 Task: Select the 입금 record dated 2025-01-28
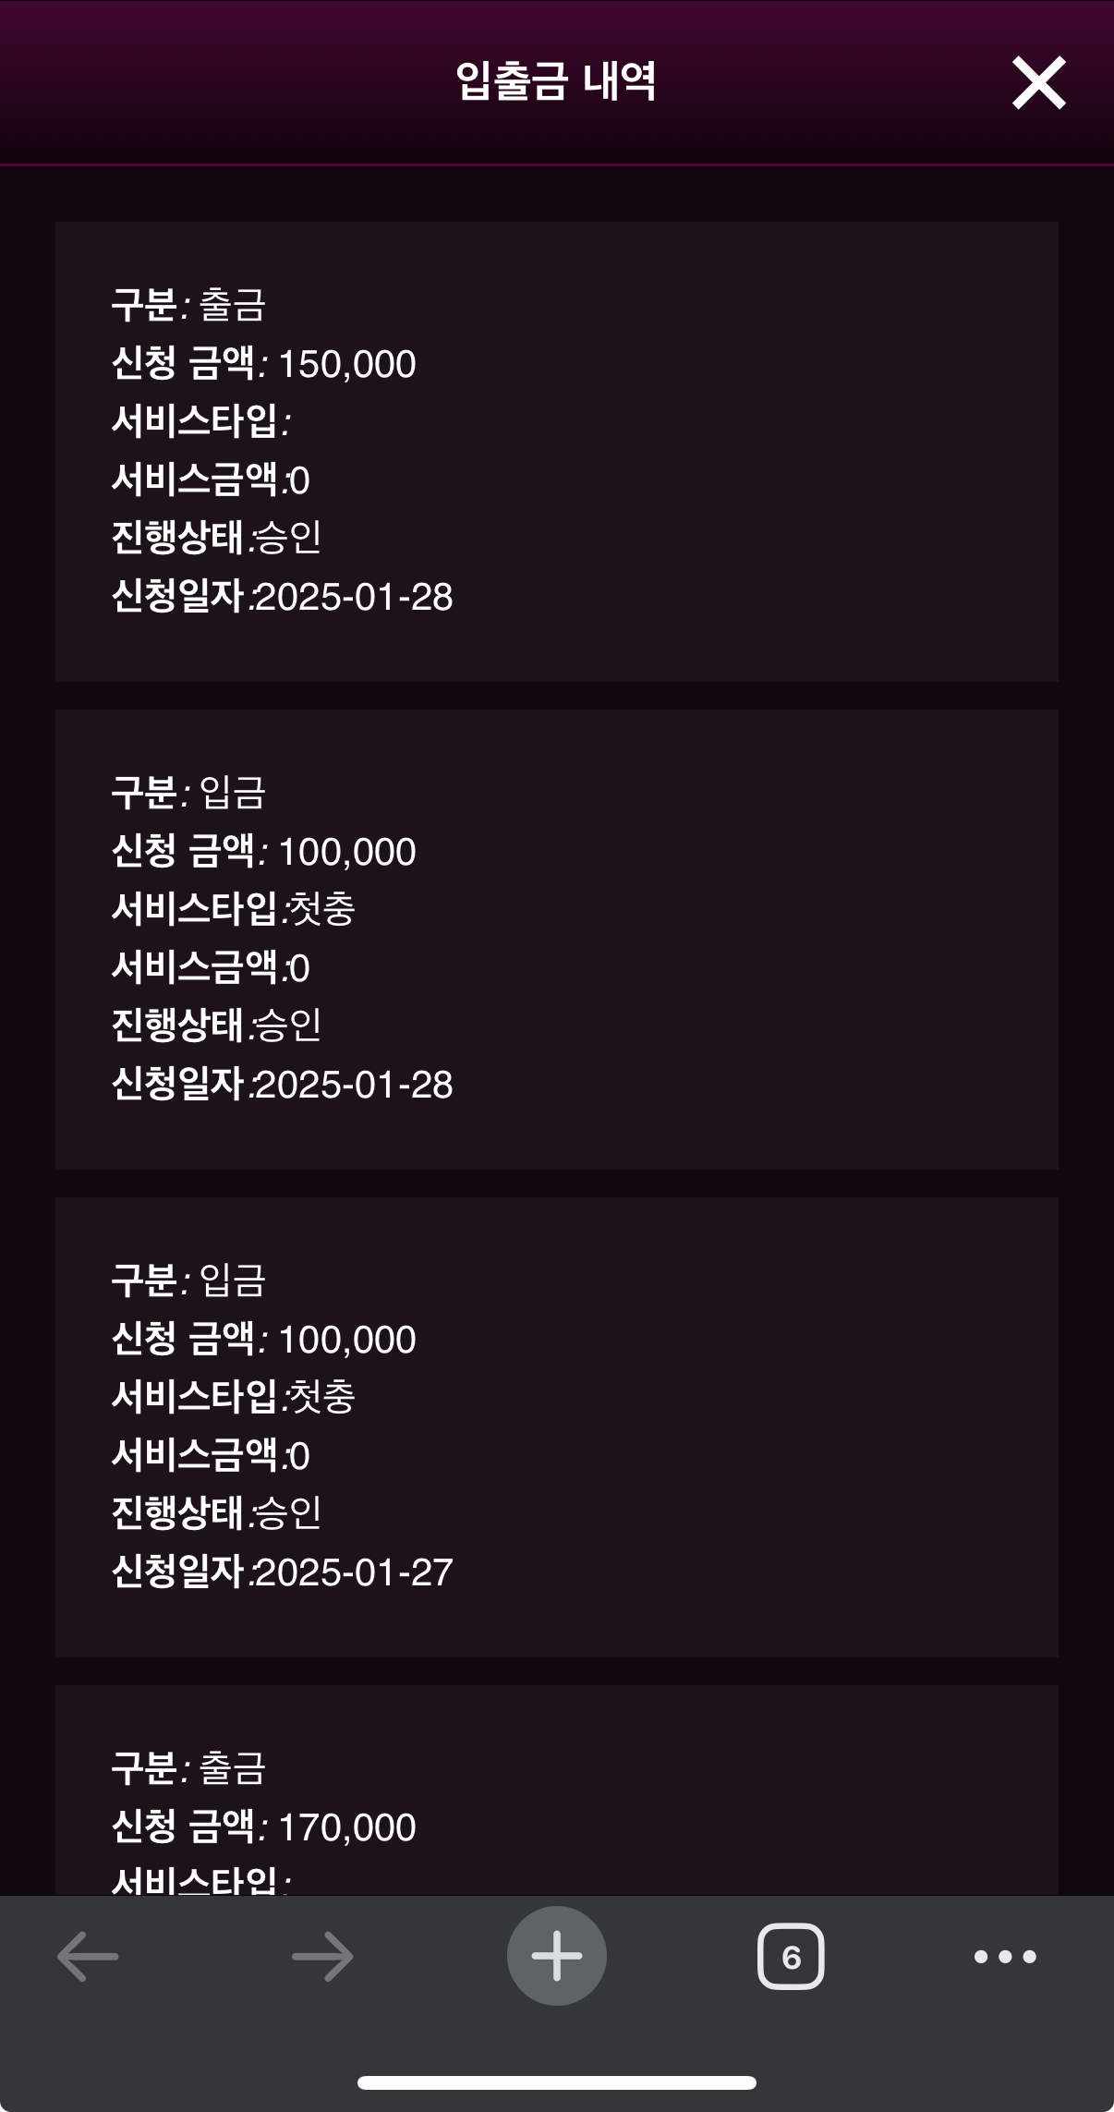[x=557, y=940]
